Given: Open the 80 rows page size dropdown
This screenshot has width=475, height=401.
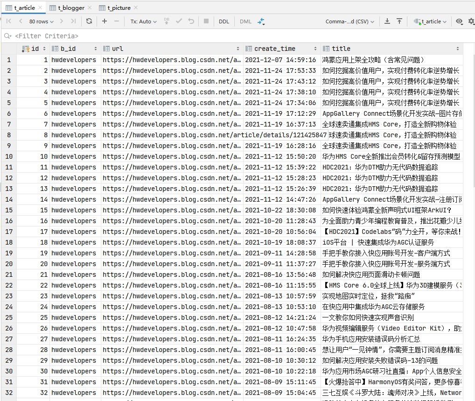Looking at the screenshot, I should tap(41, 21).
